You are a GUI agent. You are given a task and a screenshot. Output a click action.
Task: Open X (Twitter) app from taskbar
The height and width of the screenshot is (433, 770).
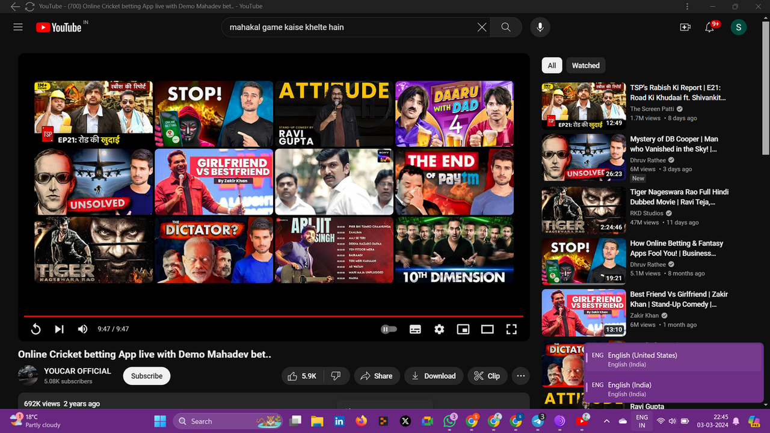pos(405,421)
